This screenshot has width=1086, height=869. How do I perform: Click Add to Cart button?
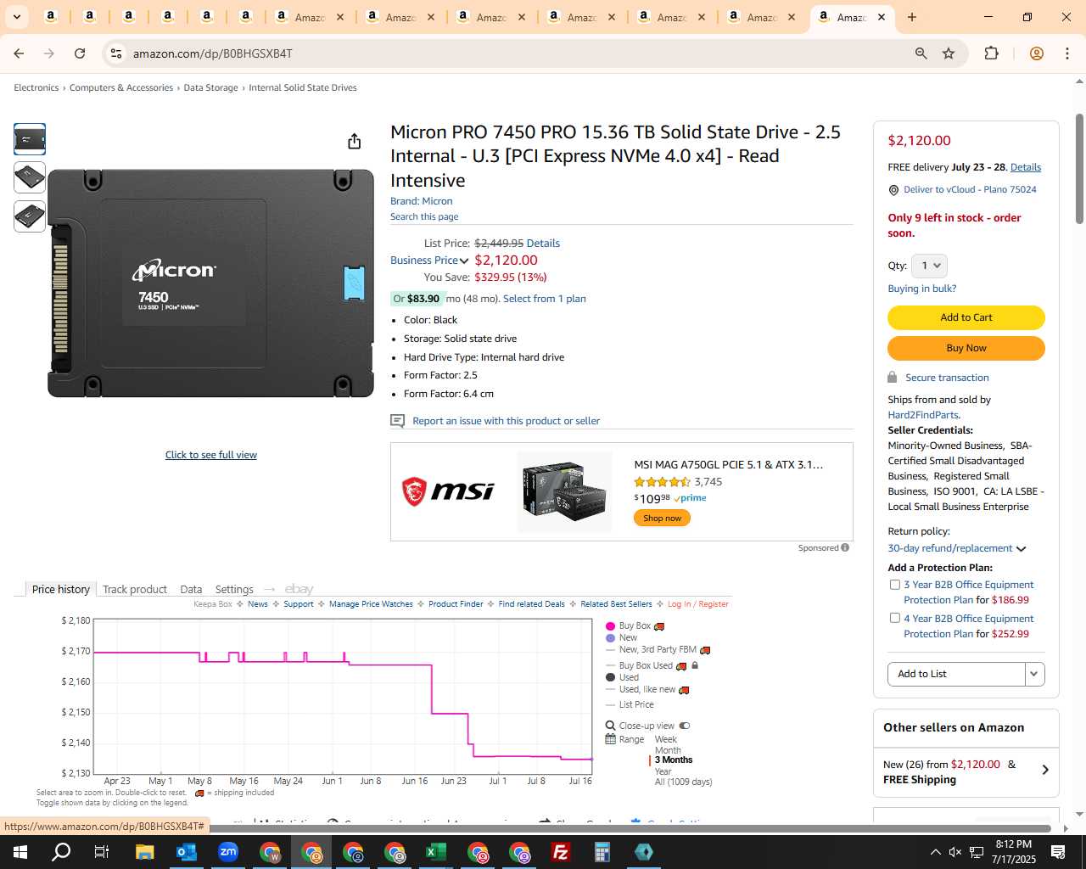click(966, 317)
